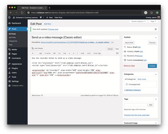
Task: Open Octavian's Cooking Lessons site link
Action: (x=25, y=17)
